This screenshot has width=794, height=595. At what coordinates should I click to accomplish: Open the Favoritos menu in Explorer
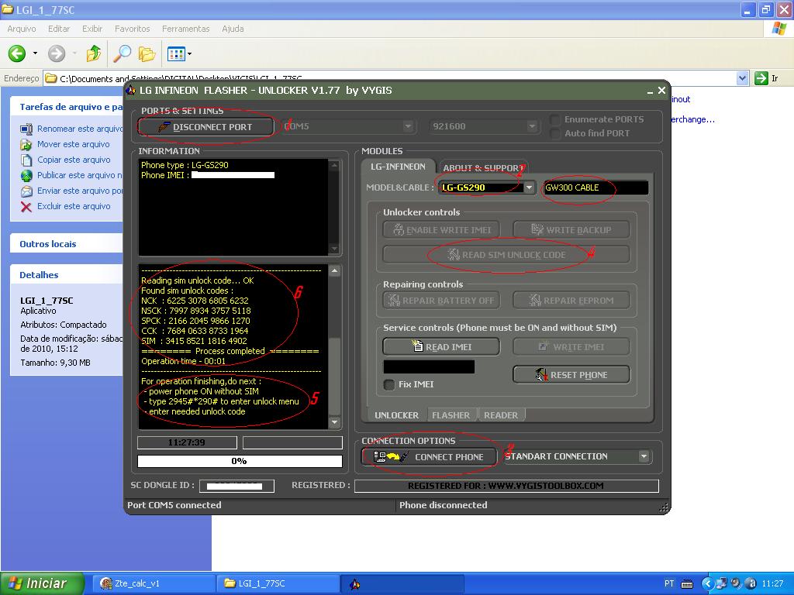tap(132, 29)
